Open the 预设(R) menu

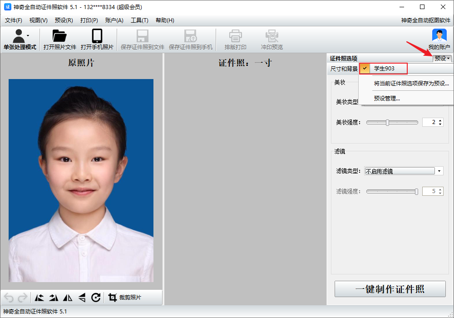tap(64, 20)
